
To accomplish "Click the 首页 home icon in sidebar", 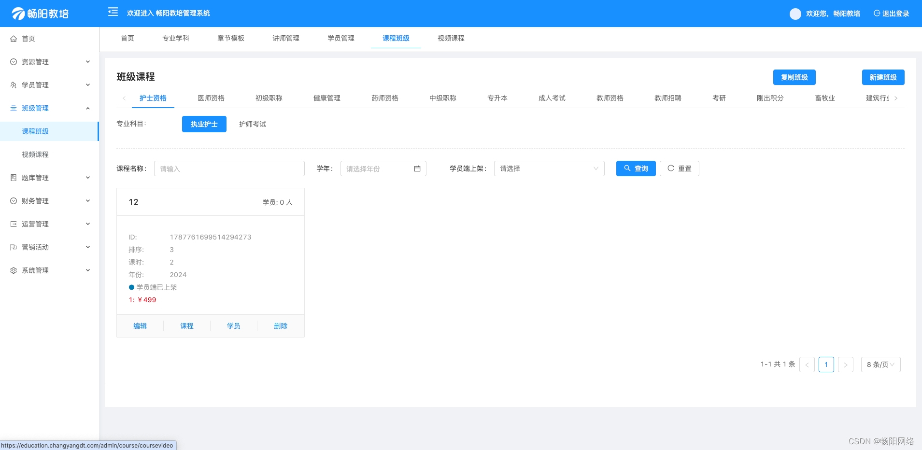I will [x=14, y=39].
